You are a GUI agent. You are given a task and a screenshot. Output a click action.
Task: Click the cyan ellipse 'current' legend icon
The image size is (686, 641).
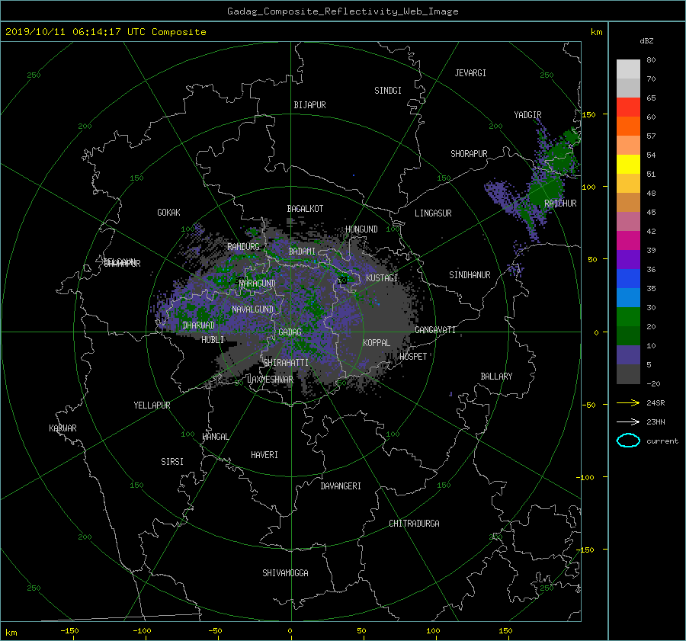pyautogui.click(x=628, y=441)
